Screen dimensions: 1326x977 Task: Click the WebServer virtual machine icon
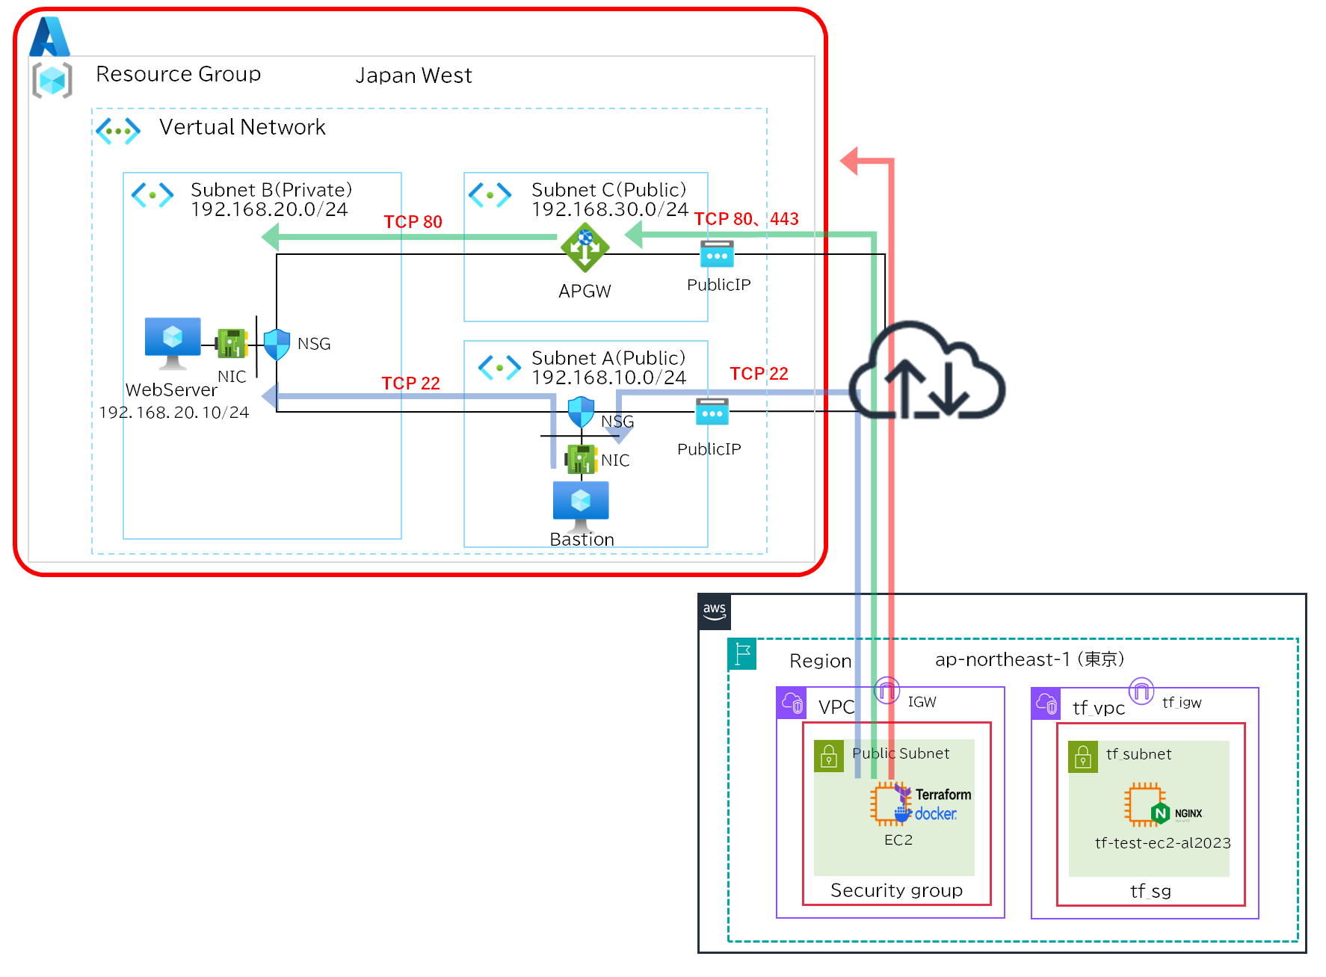(x=173, y=342)
